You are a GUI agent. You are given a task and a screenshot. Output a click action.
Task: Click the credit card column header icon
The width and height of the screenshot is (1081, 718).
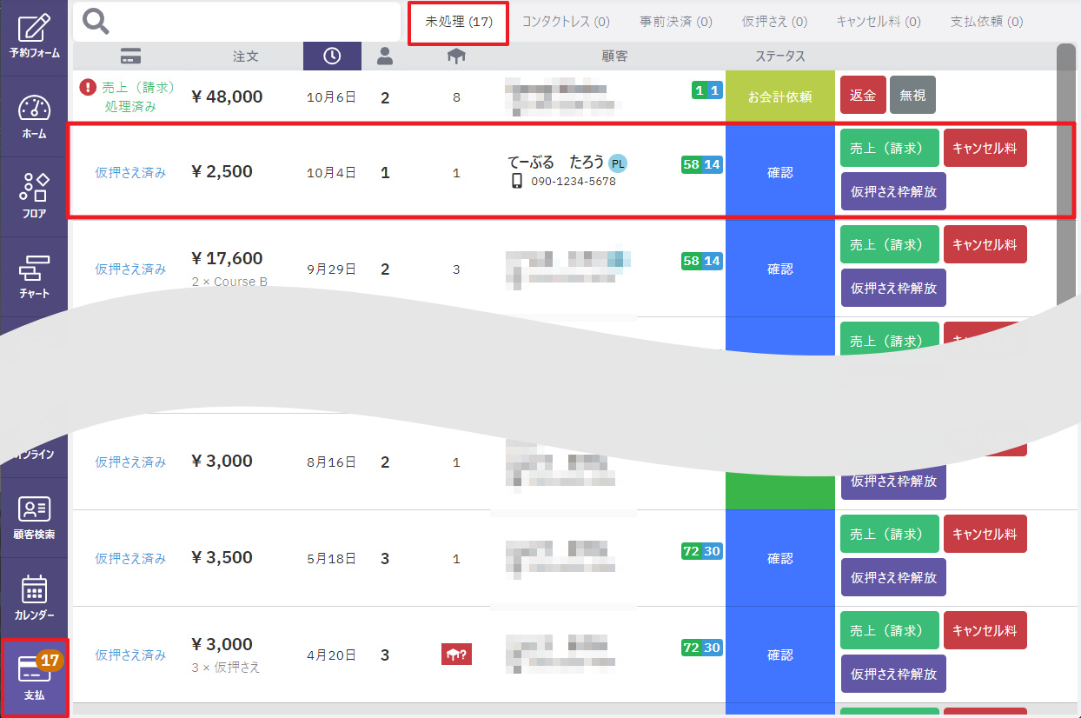131,57
